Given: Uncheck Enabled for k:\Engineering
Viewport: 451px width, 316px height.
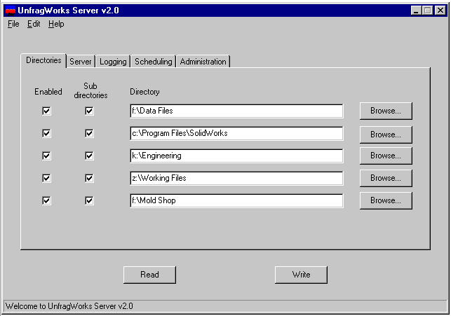Looking at the screenshot, I should [x=46, y=156].
